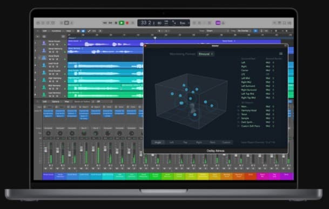The height and width of the screenshot is (209, 329).
Task: Toggle the Harmony Vocal 3D object checkbox
Action: click(x=238, y=110)
